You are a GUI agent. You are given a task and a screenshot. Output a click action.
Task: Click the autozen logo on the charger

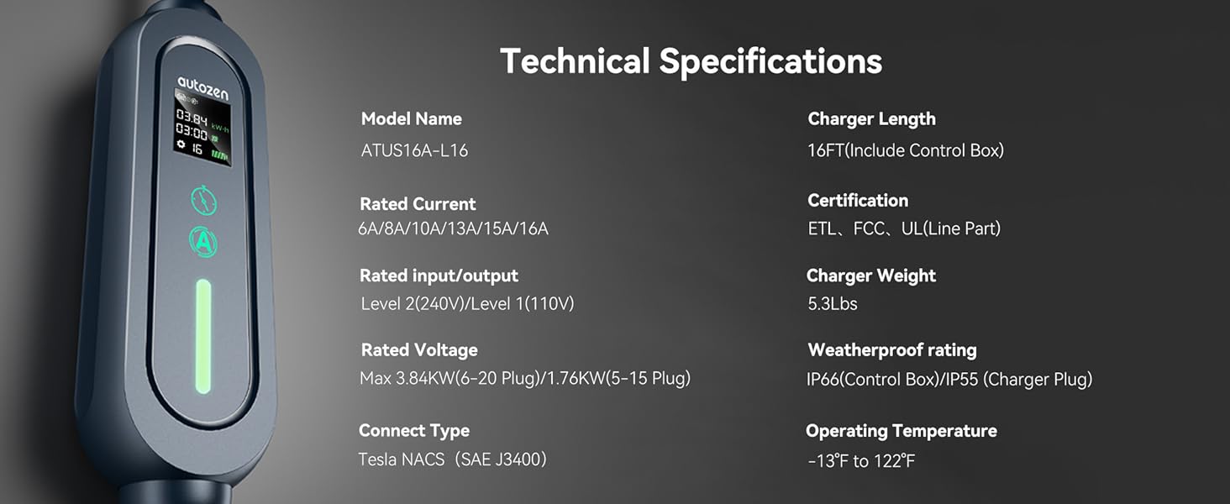click(202, 88)
